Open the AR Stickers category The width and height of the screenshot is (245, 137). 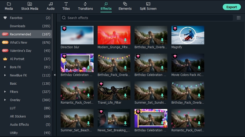click(26, 116)
